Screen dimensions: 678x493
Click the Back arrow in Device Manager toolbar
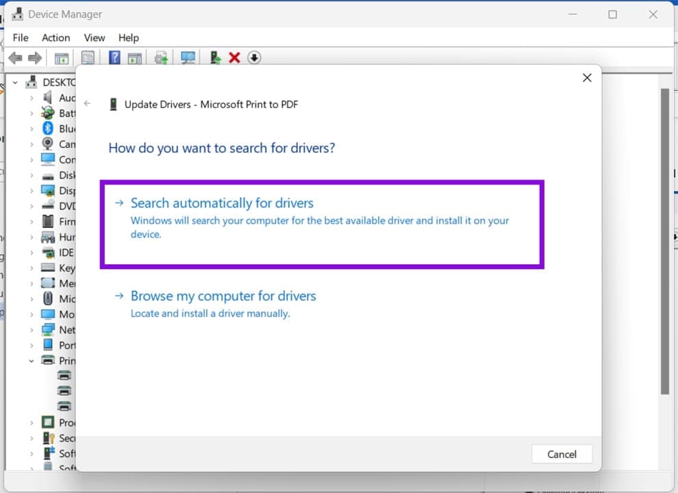click(15, 58)
